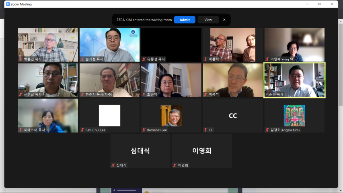Click muted mic icon on 손기성 목사 tile
Screen dimensions: 343x193
(82, 59)
